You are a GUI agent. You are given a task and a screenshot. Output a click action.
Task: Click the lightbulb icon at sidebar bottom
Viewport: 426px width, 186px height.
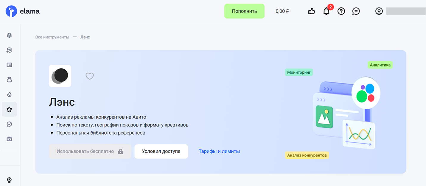(9, 180)
